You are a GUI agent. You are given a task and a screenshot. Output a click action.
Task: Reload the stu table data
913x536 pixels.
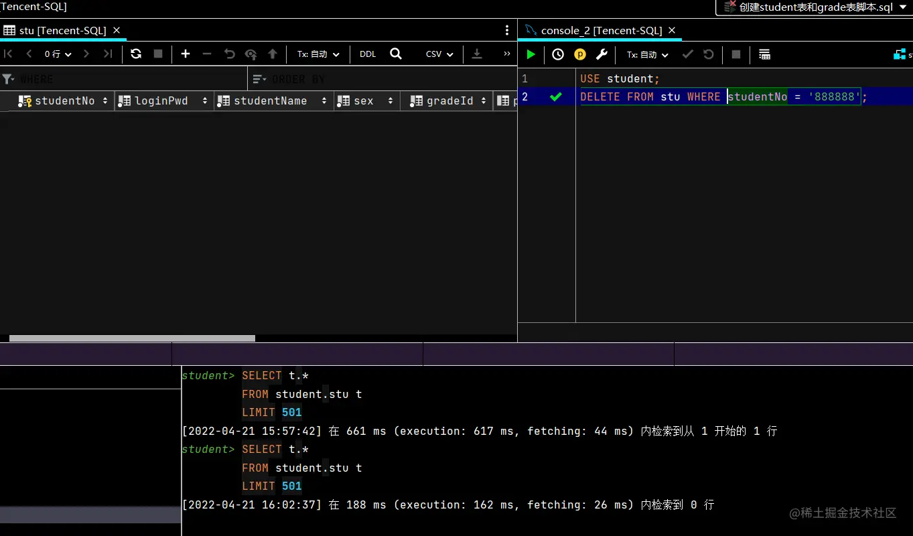[x=136, y=54]
